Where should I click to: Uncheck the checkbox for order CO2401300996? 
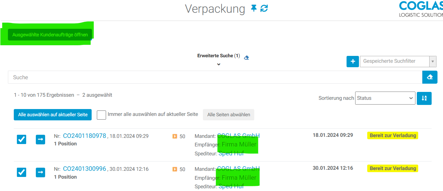[21, 172]
